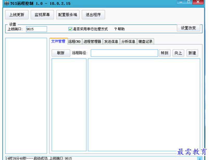This screenshot has width=209, height=160.
Task: Switch to 远程CMD tab
Action: tap(75, 41)
